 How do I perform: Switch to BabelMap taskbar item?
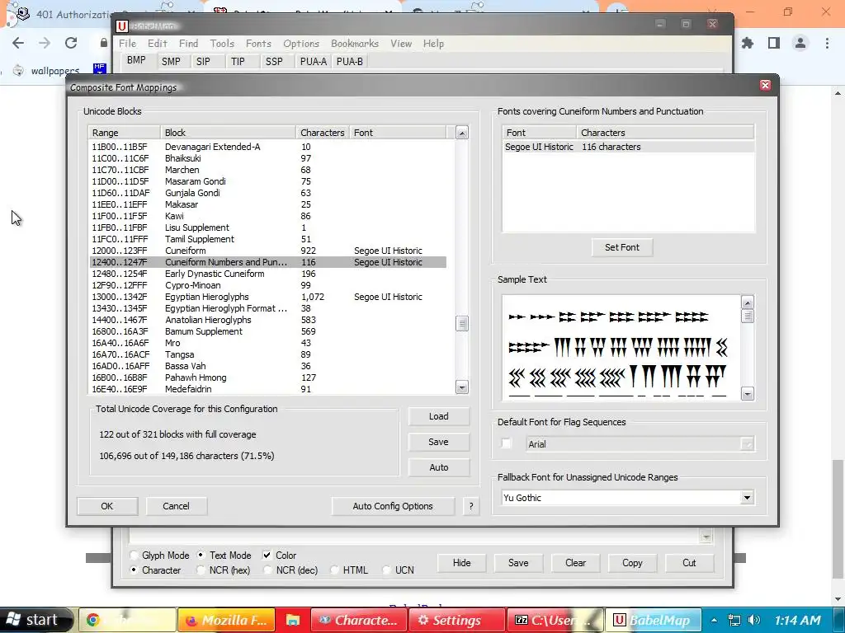click(x=654, y=620)
